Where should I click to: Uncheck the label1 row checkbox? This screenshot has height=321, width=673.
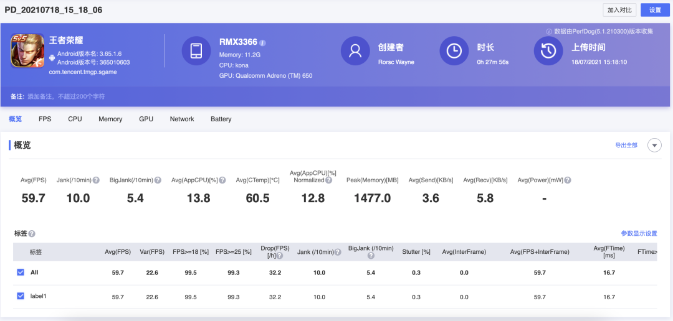21,296
